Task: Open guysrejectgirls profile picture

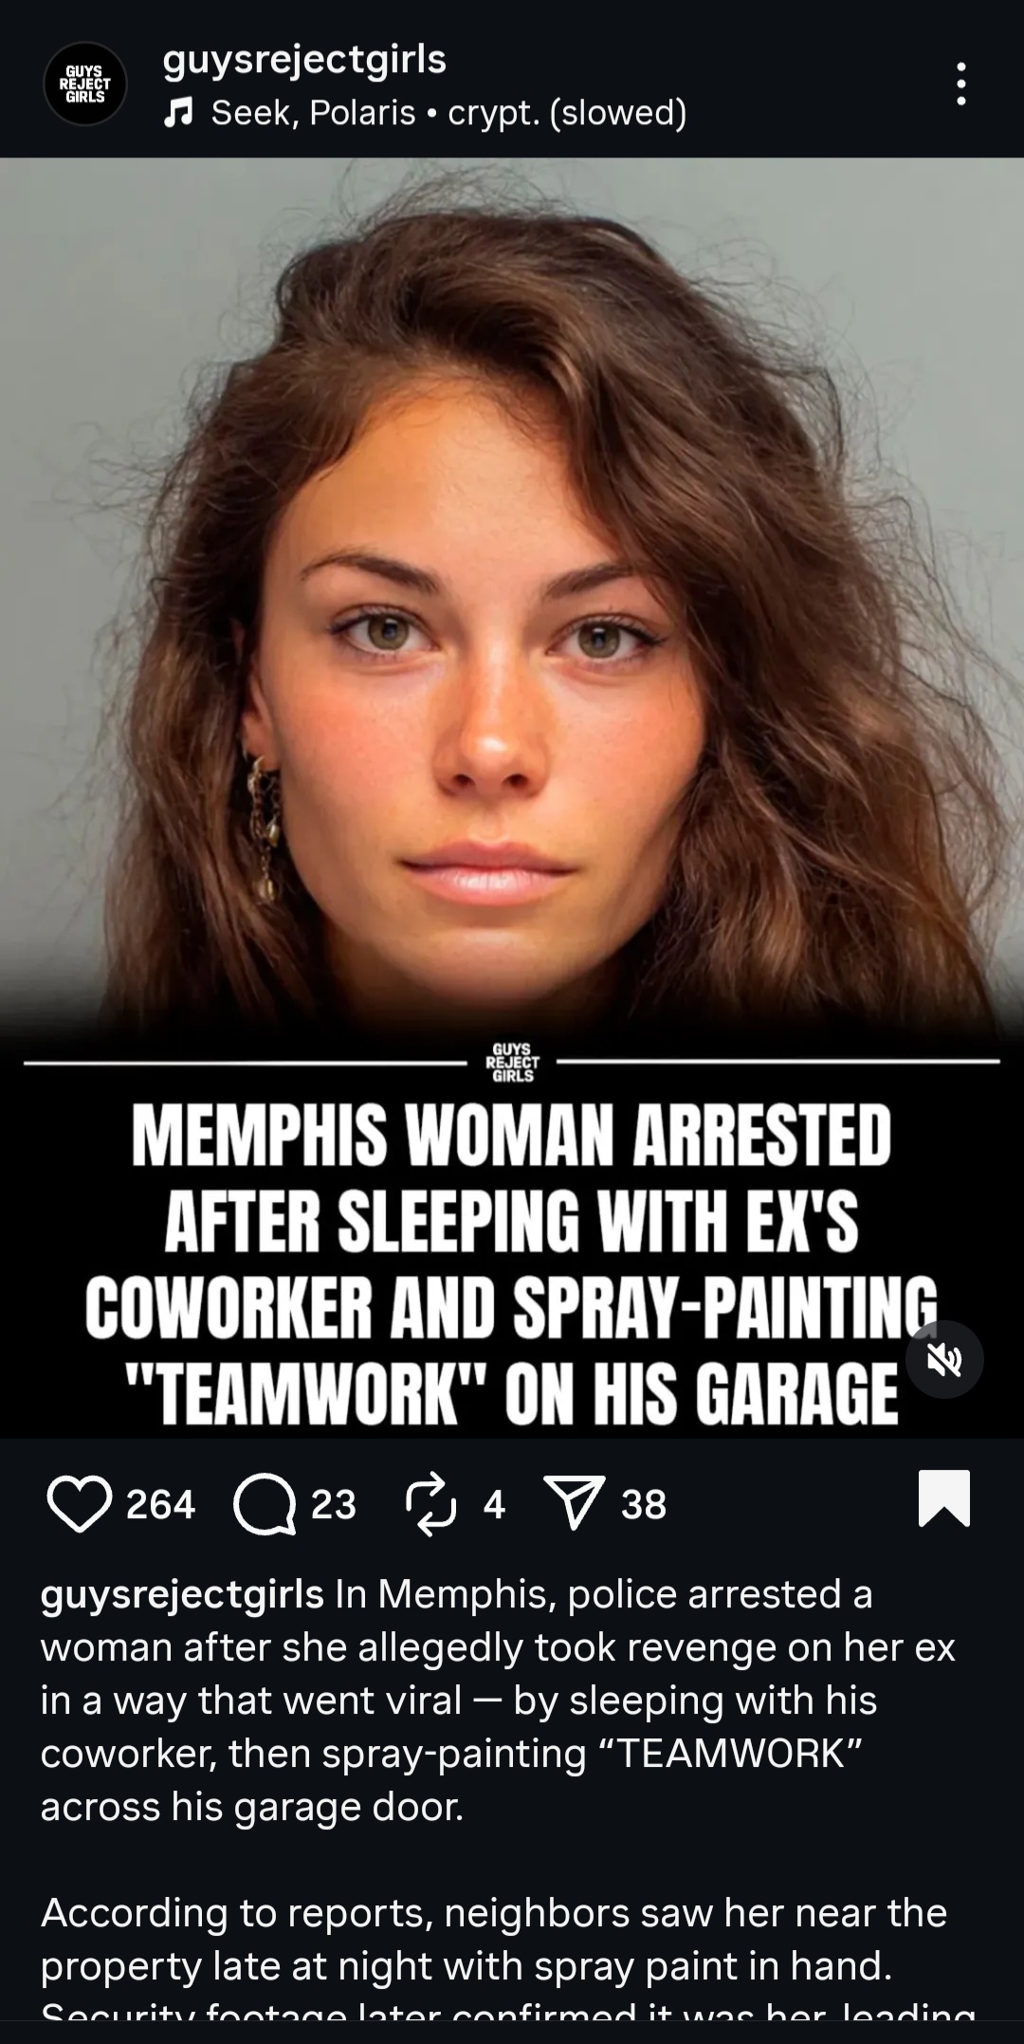Action: (85, 84)
